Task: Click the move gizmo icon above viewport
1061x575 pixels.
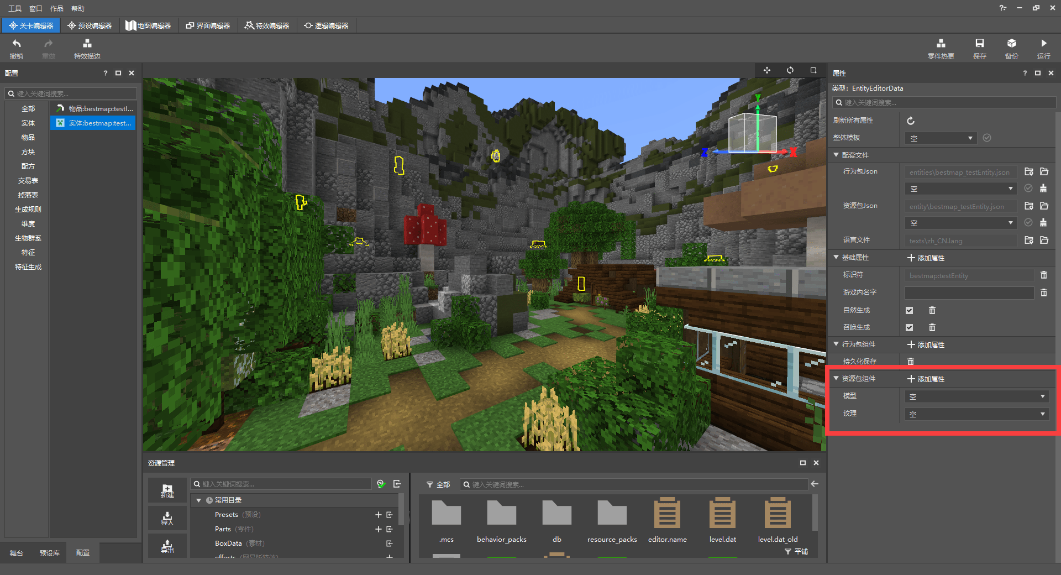Action: [767, 70]
